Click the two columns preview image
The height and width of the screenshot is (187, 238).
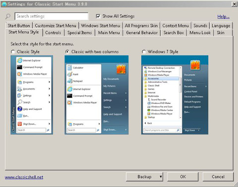pyautogui.click(x=97, y=95)
